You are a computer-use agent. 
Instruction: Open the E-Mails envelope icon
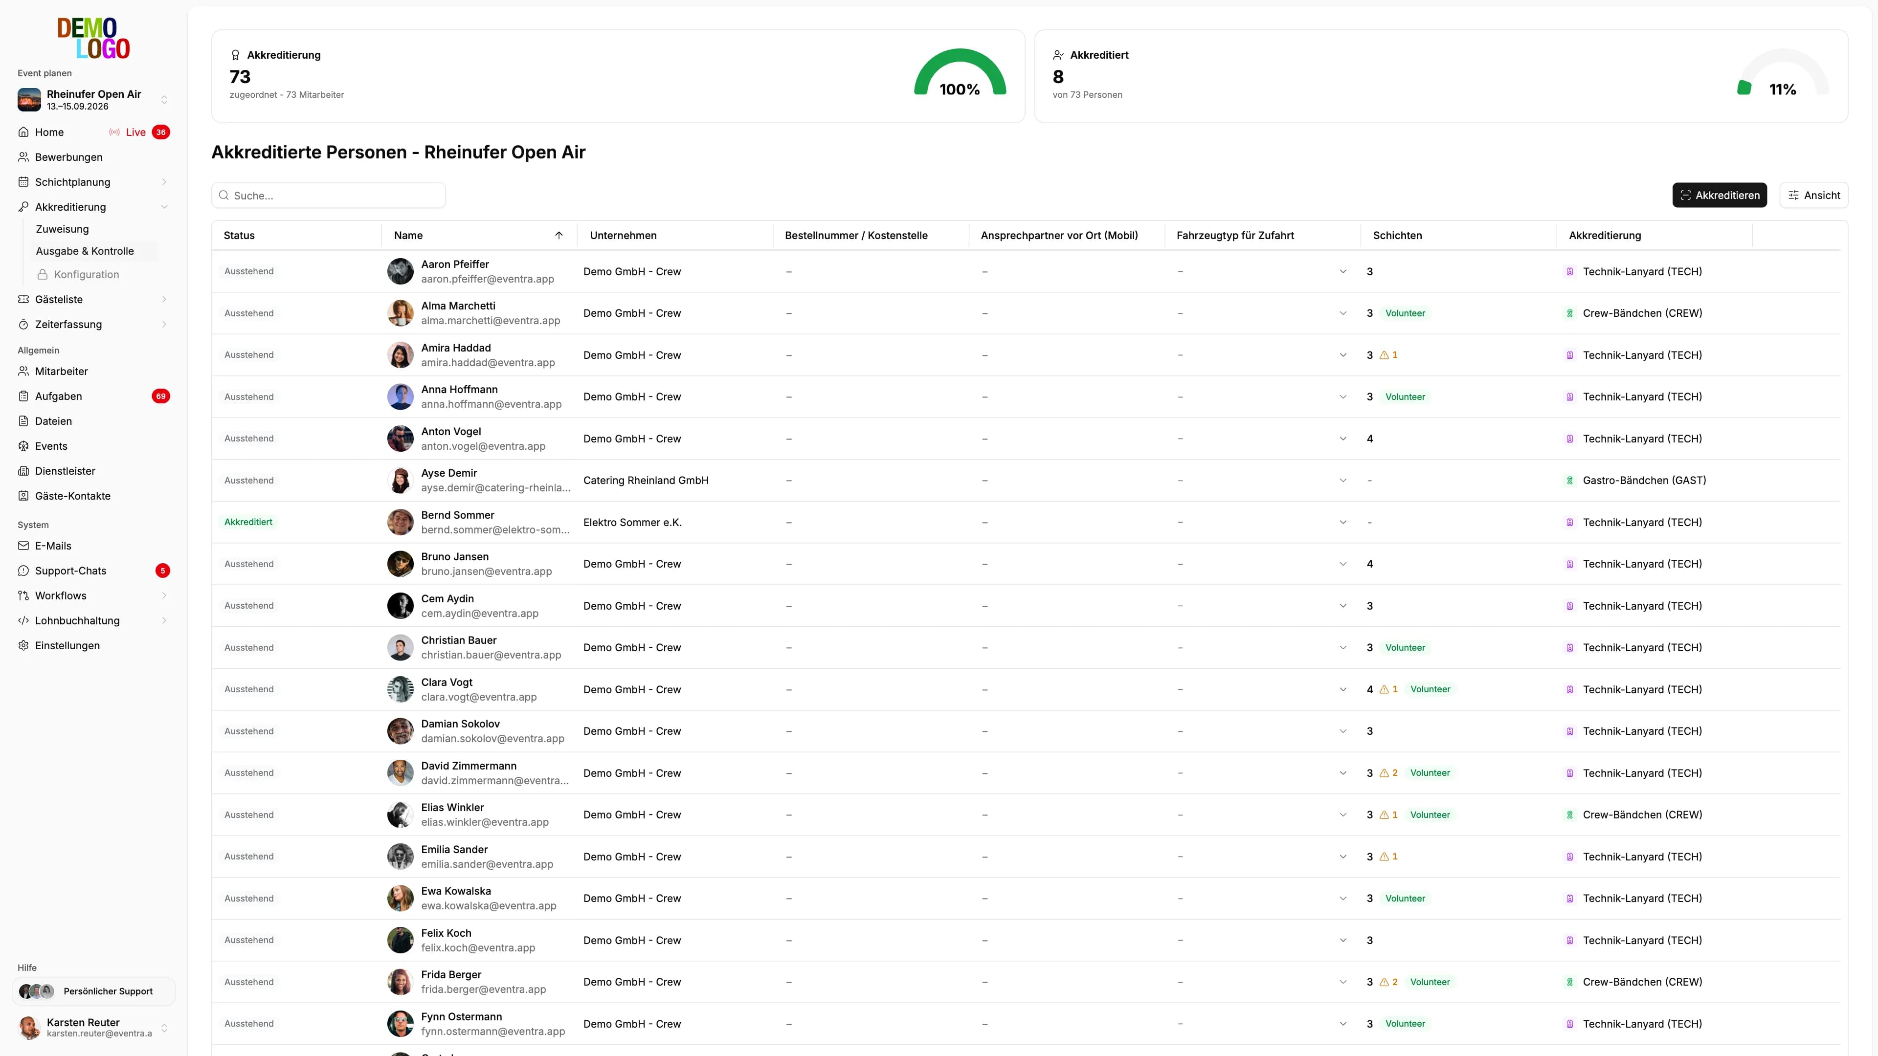click(x=23, y=545)
